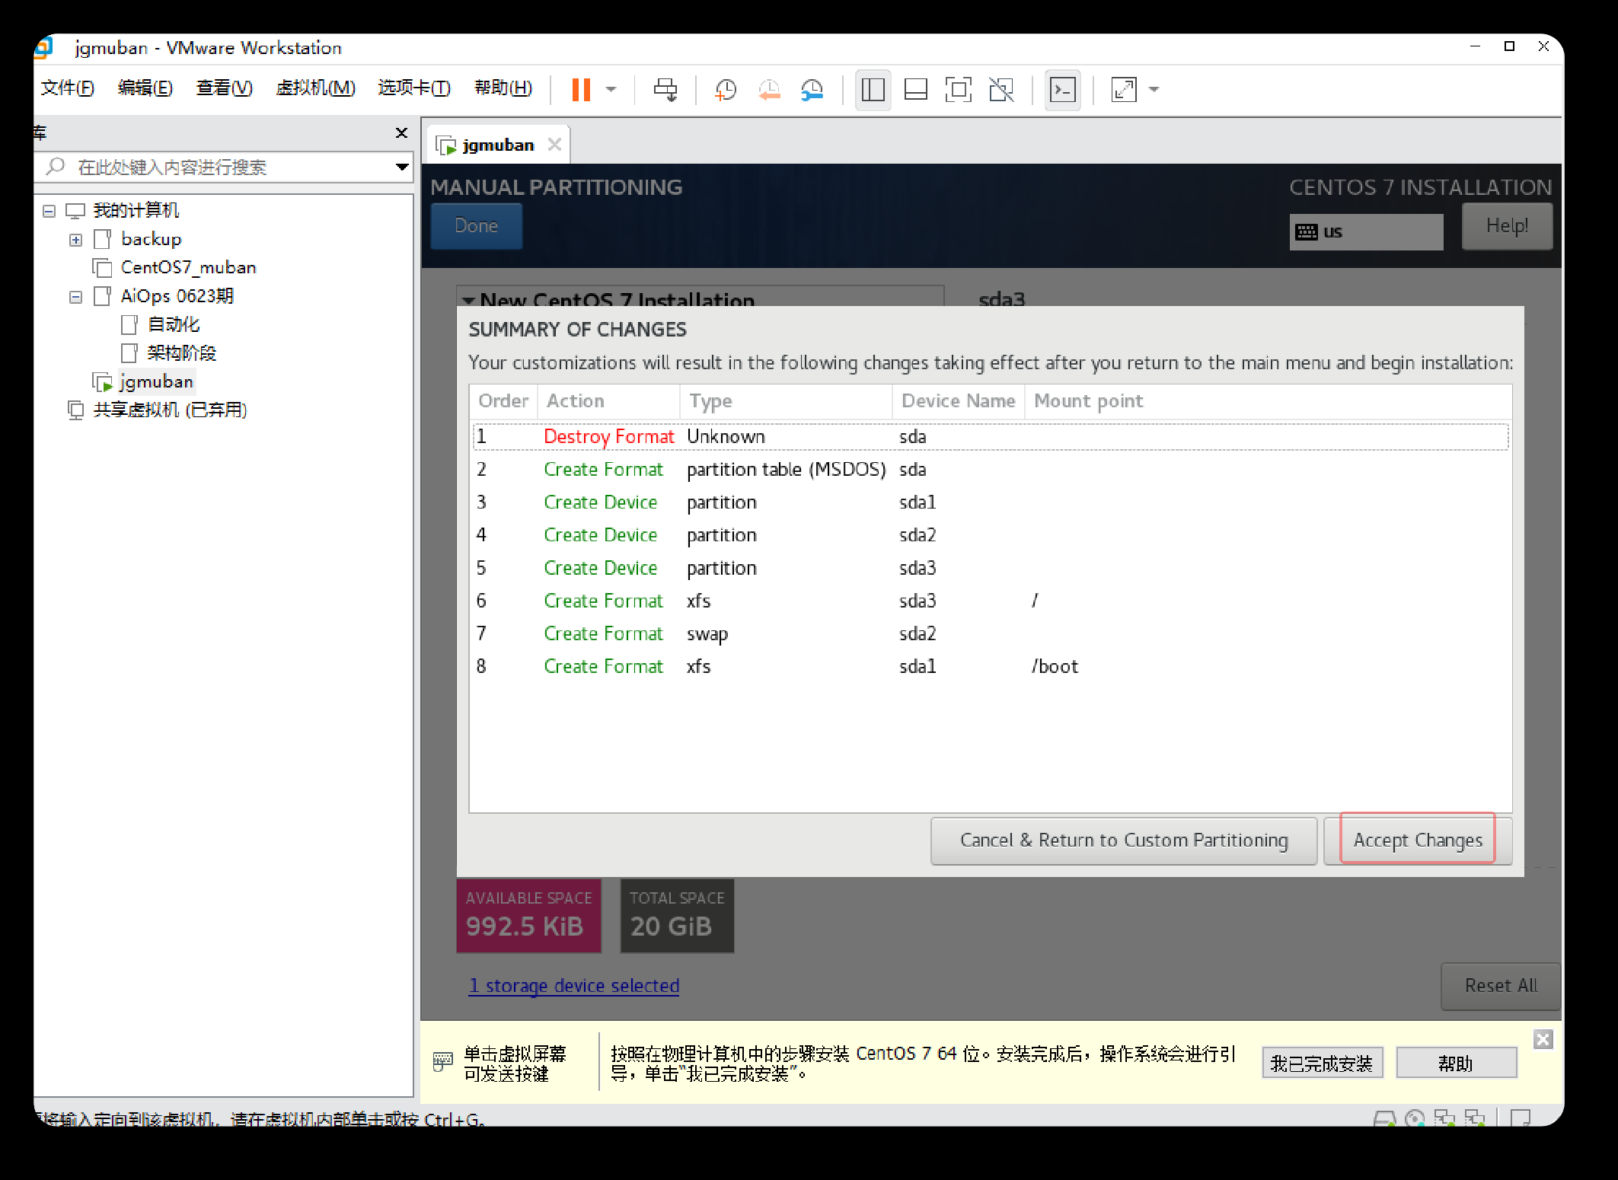Screen dimensions: 1618x1180
Task: Enter full screen mode icon
Action: pyautogui.click(x=958, y=89)
